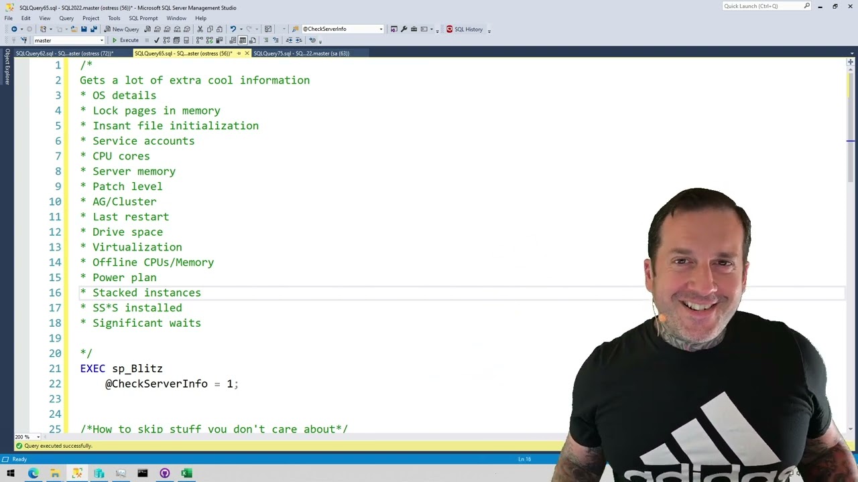The height and width of the screenshot is (482, 858).
Task: Close the SQLQuery65.sql tab
Action: 247,54
